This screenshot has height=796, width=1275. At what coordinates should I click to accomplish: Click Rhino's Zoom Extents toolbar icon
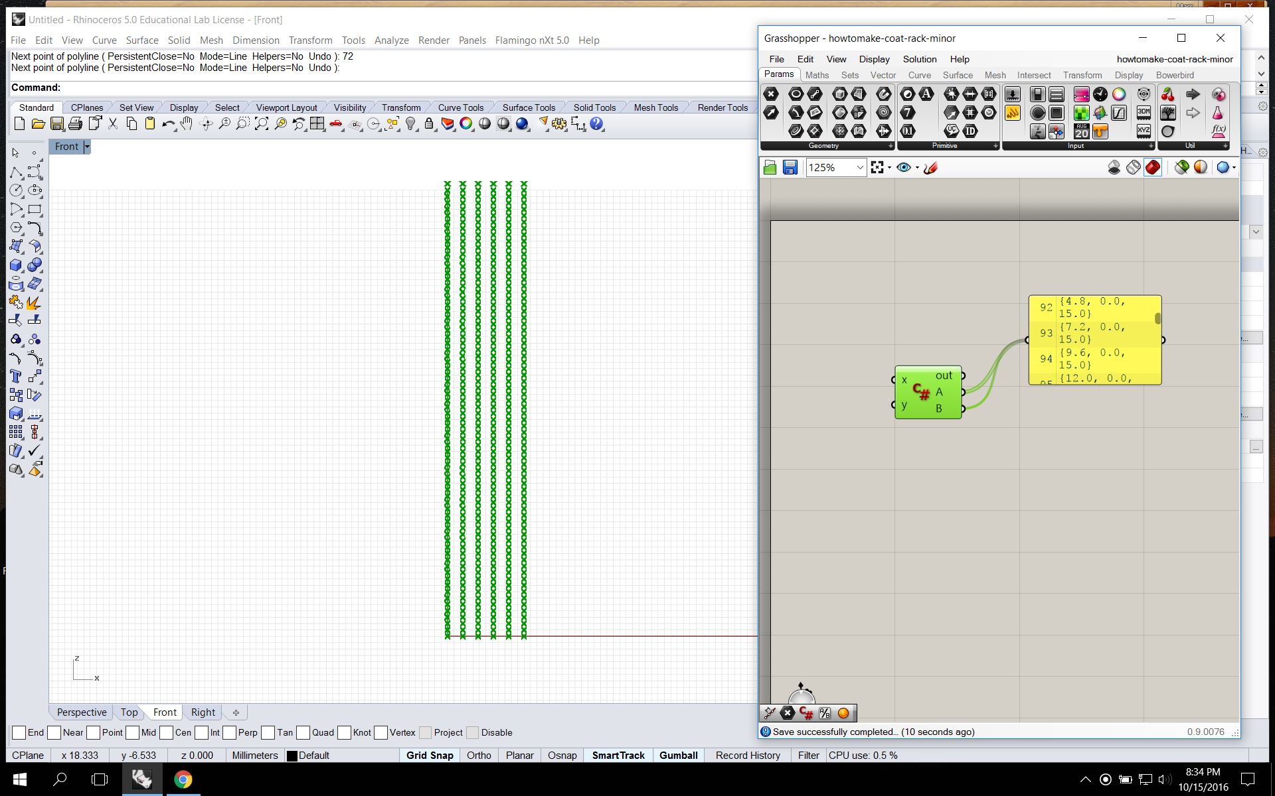click(x=262, y=124)
